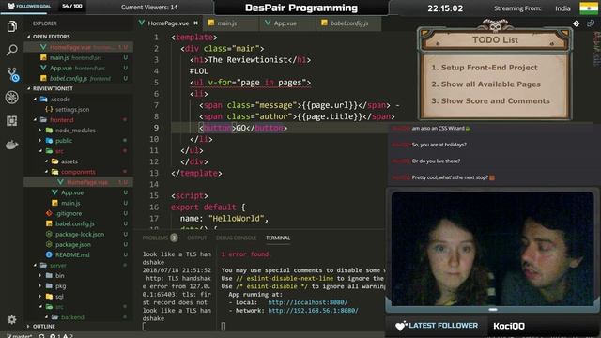Viewport: 601px width, 338px height.
Task: Click the problems count badge
Action: coord(174,238)
